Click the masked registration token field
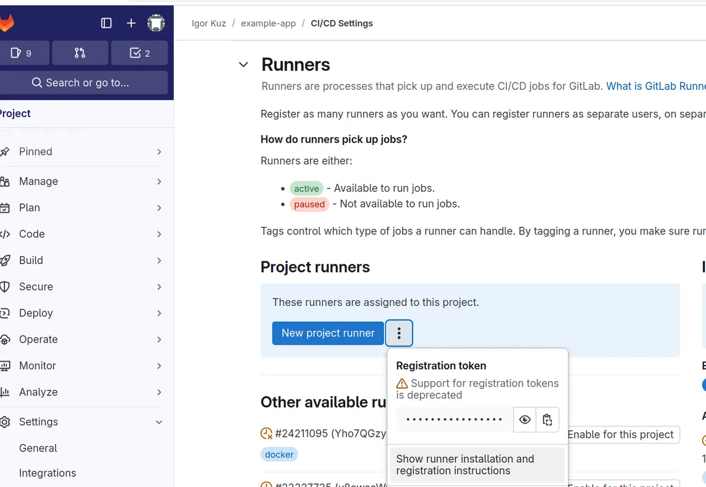The width and height of the screenshot is (706, 487). (x=454, y=420)
